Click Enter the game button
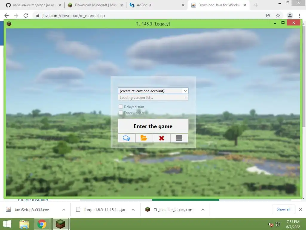306x230 pixels. (x=153, y=126)
